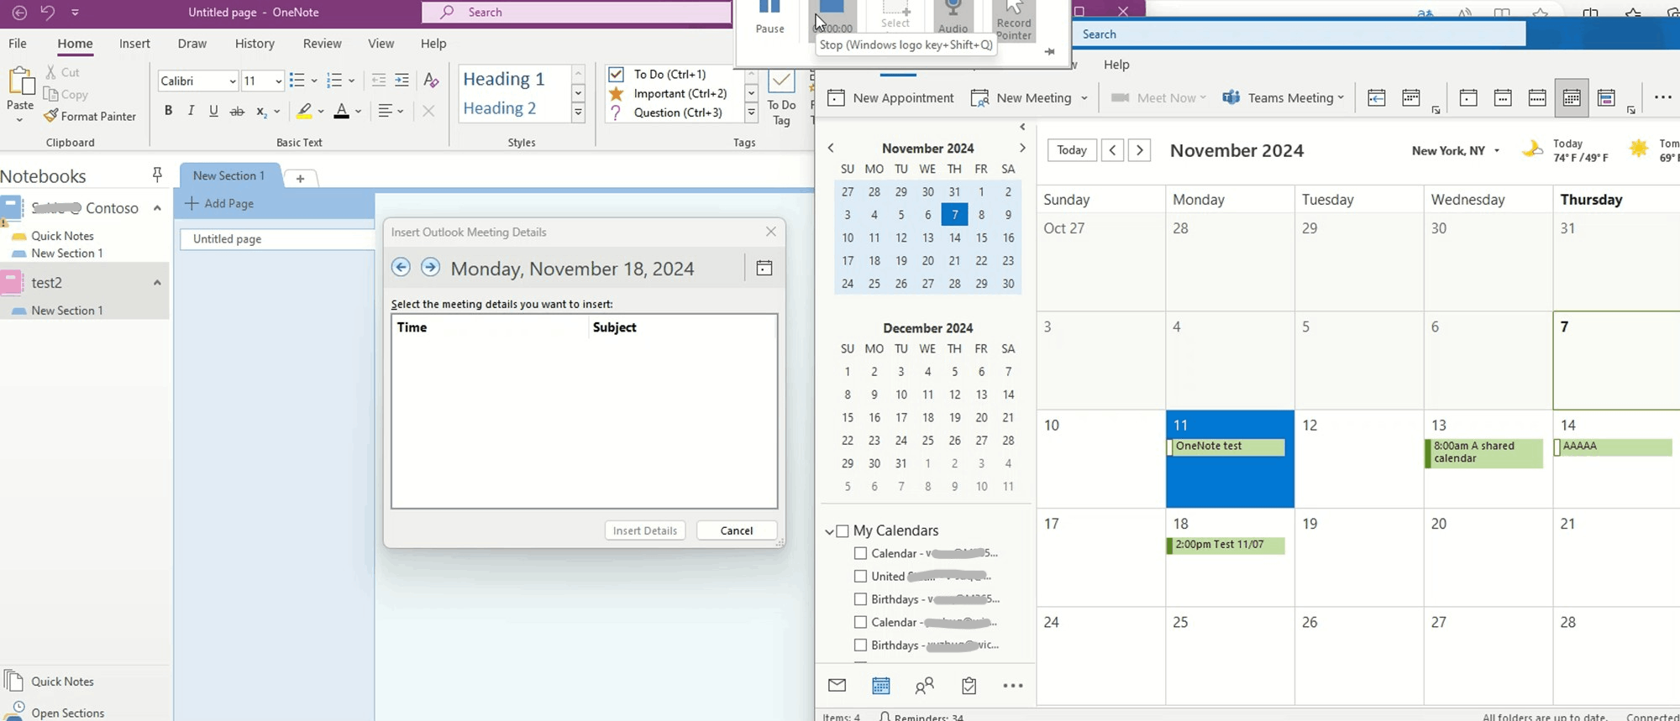
Task: Close the Insert Outlook Meeting Details dialog
Action: pos(771,232)
